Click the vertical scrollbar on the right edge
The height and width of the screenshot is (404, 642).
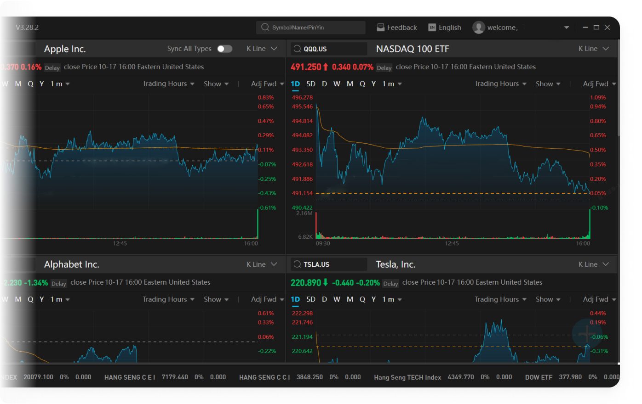pyautogui.click(x=619, y=87)
